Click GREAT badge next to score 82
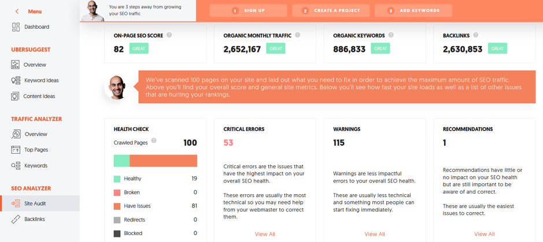 click(x=139, y=48)
